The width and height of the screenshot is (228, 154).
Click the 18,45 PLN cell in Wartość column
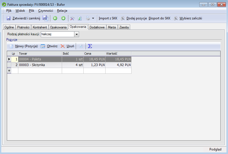(118, 59)
